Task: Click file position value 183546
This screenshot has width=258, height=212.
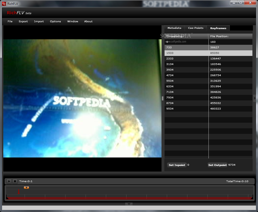Action: tap(215, 64)
